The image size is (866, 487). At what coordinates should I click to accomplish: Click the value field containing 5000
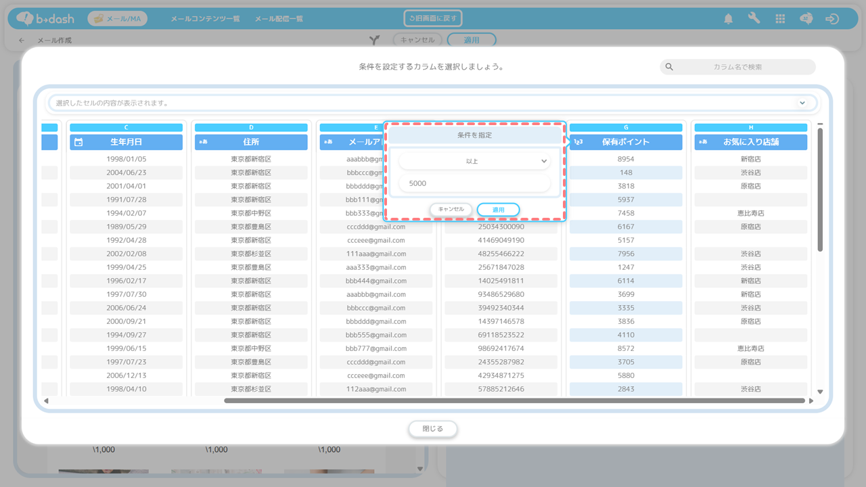click(474, 183)
